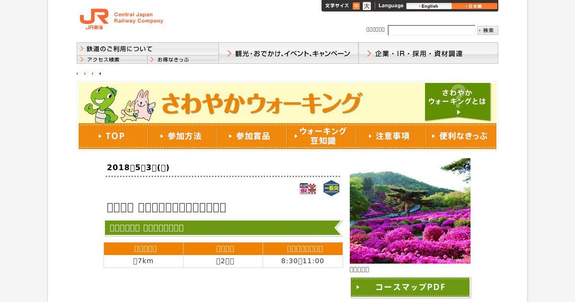Open さわやかウォーキングとは green button
The image size is (575, 302).
point(458,102)
